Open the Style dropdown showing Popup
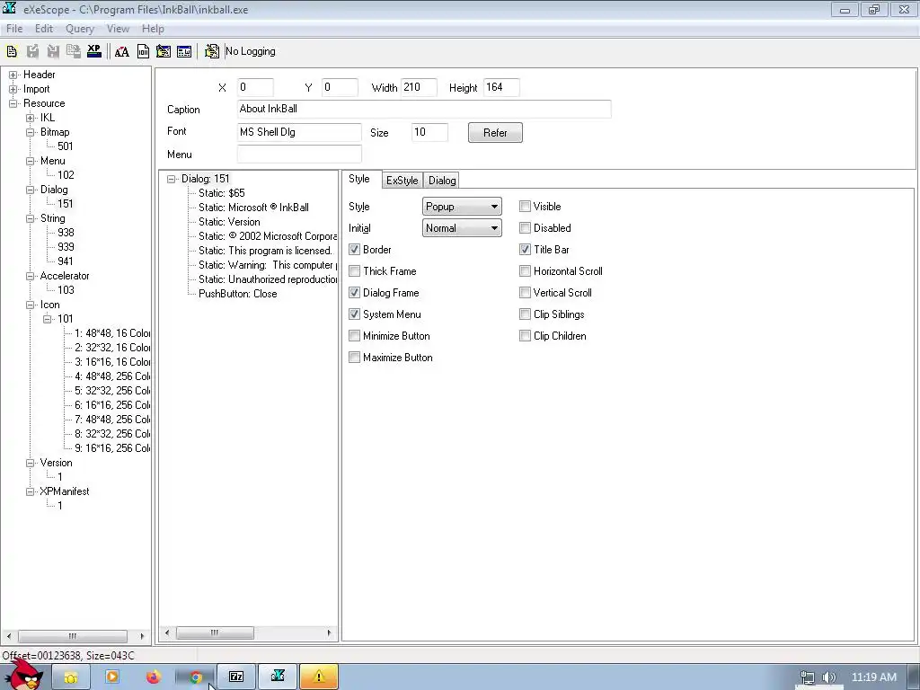920x690 pixels. pyautogui.click(x=462, y=207)
